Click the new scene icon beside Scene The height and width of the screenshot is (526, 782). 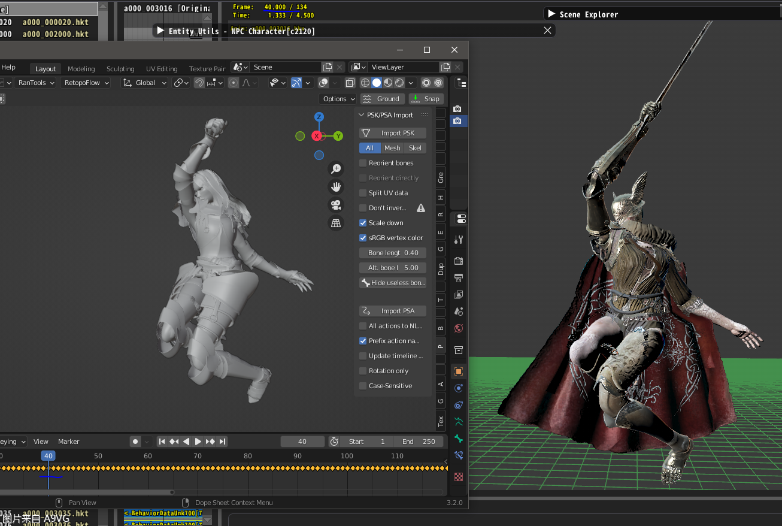(328, 67)
